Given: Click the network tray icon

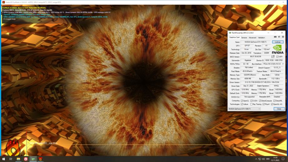Looking at the screenshot, I should 260,159.
